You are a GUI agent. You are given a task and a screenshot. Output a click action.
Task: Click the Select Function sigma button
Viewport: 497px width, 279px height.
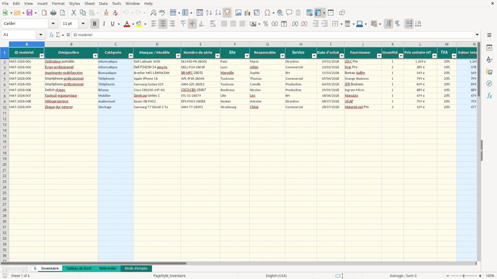[58, 35]
